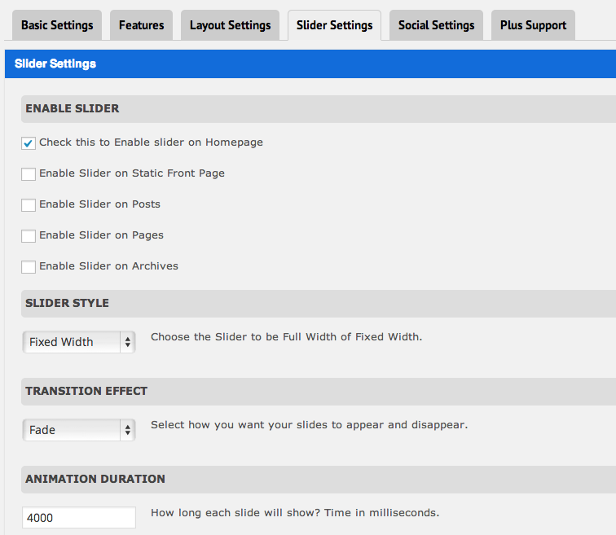The image size is (616, 535).
Task: Open the Fade transition effect dropdown
Action: [79, 430]
